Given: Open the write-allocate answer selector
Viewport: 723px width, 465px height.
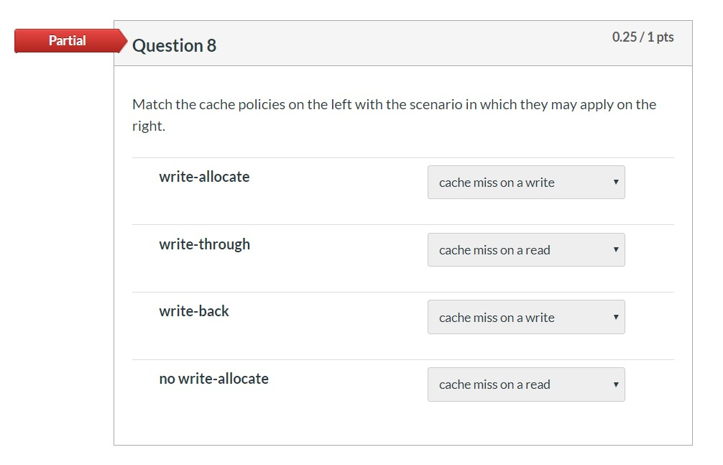Looking at the screenshot, I should (526, 183).
